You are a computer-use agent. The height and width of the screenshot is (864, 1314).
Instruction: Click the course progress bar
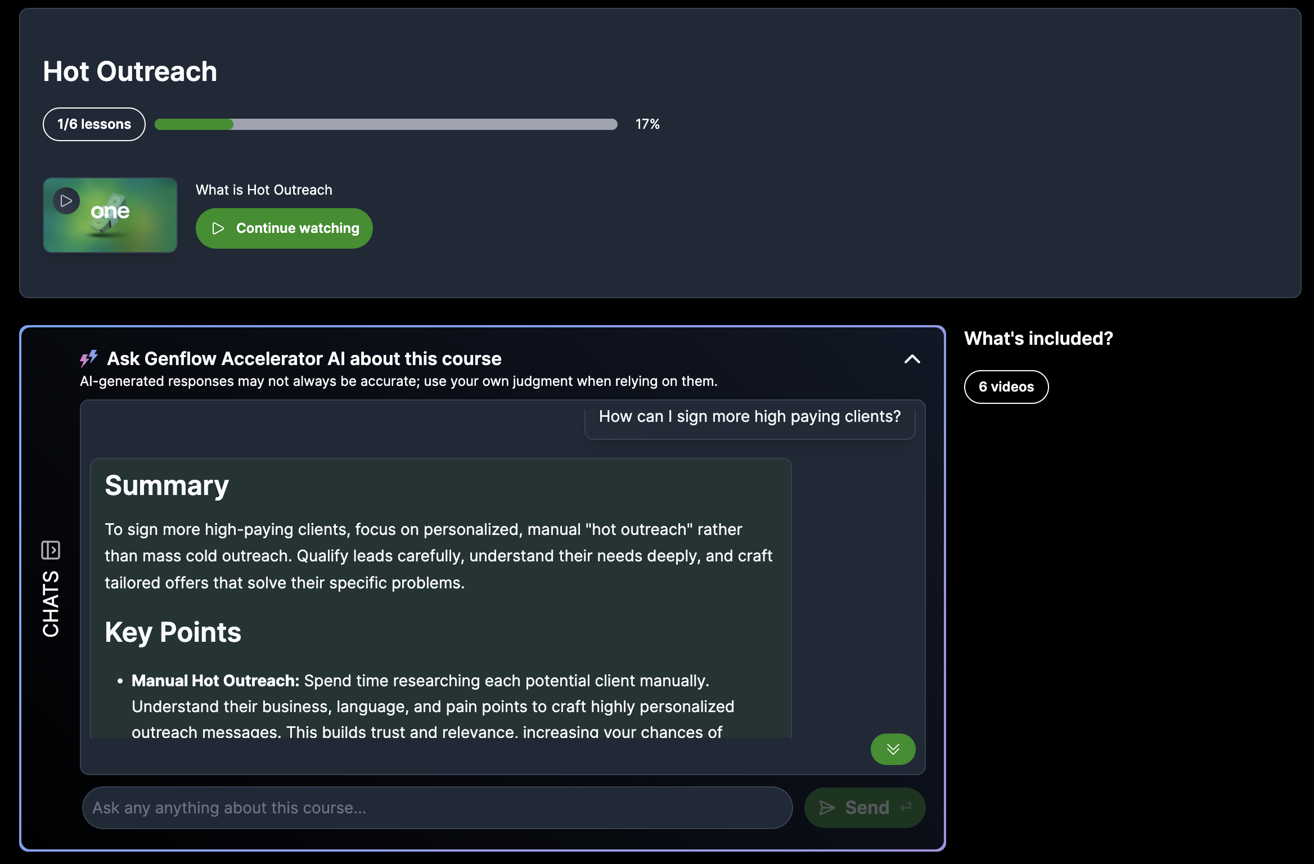386,124
